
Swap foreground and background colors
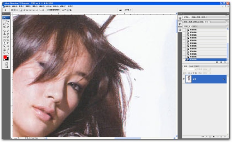click(x=8, y=56)
